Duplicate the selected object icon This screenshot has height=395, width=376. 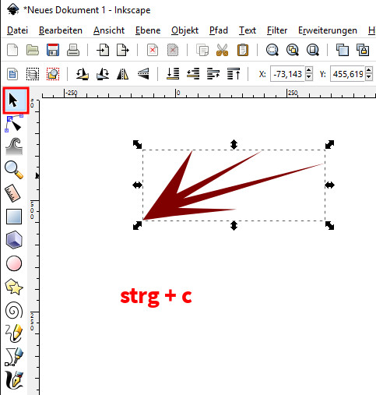pos(343,50)
